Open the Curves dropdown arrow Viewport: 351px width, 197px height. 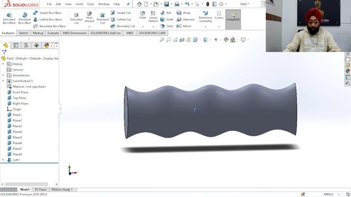coord(219,27)
